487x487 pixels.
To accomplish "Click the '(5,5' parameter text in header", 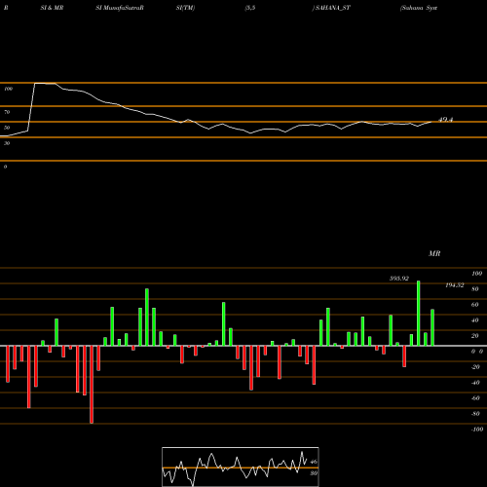I will click(x=250, y=8).
